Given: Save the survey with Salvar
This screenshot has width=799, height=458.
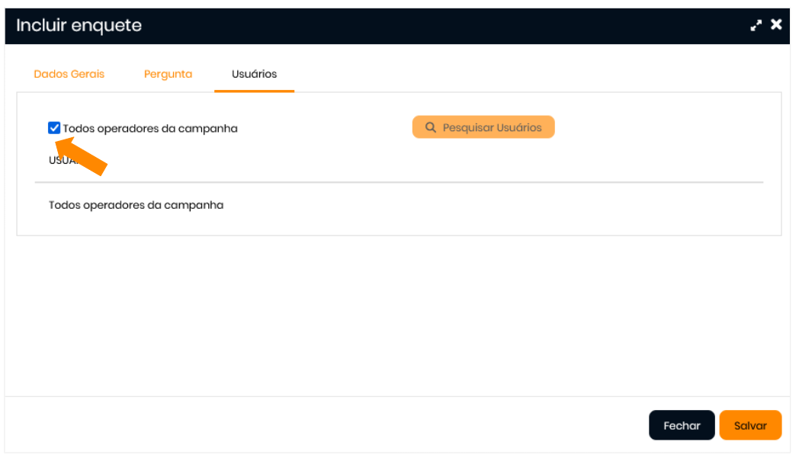Looking at the screenshot, I should click(x=750, y=425).
